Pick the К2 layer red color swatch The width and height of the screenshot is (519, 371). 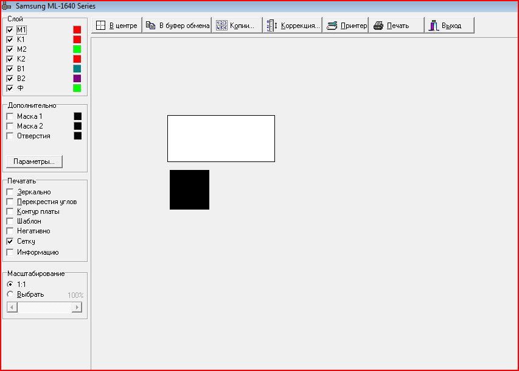[x=77, y=59]
